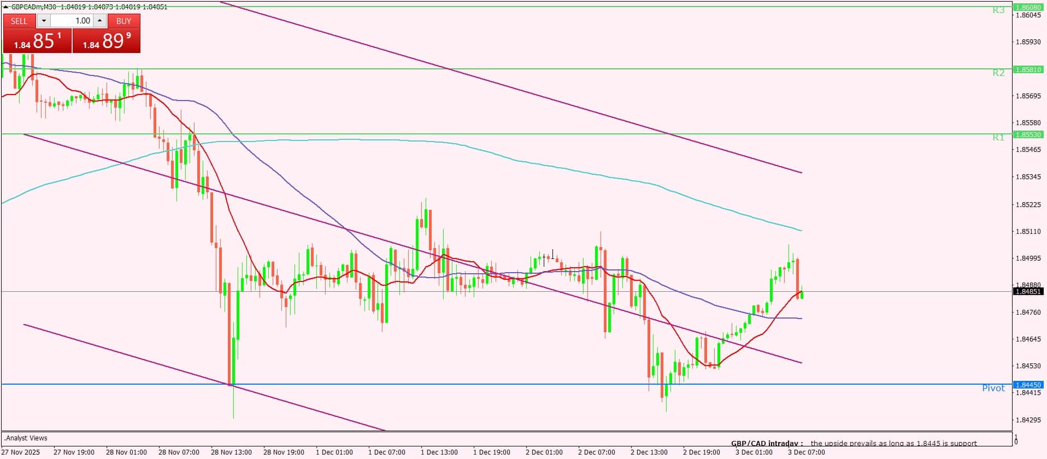Click the 1.85345 price scale value

pos(1027,177)
